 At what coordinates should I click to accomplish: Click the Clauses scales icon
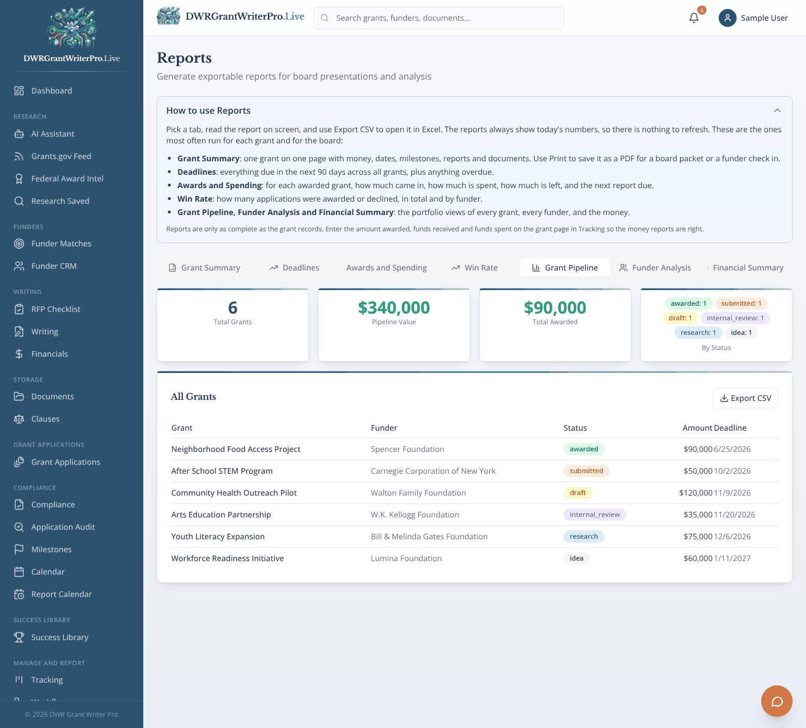coord(19,419)
